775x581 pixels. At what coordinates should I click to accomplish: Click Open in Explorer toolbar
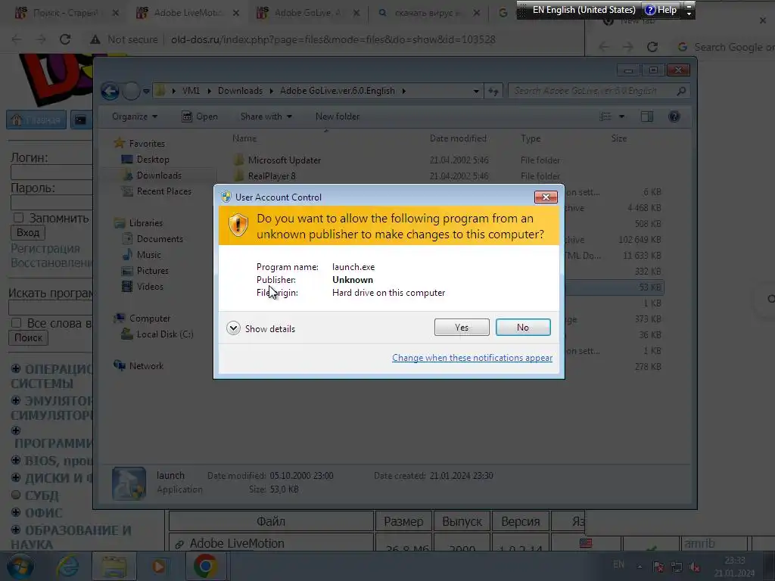pos(200,117)
